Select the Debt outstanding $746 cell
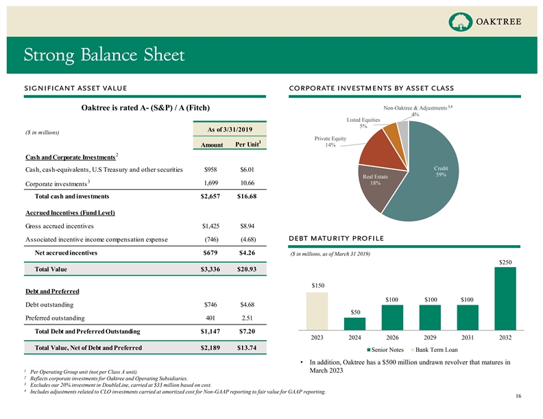Screen dimensions: 543x419 pyautogui.click(x=210, y=304)
